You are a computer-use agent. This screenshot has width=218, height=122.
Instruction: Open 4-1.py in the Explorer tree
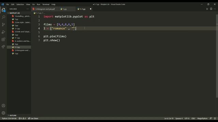click(x=19, y=38)
